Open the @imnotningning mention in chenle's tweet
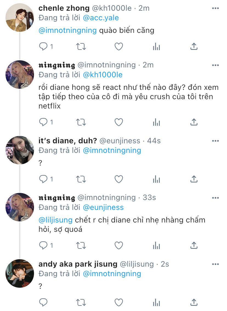This screenshot has width=227, height=311. (x=68, y=30)
